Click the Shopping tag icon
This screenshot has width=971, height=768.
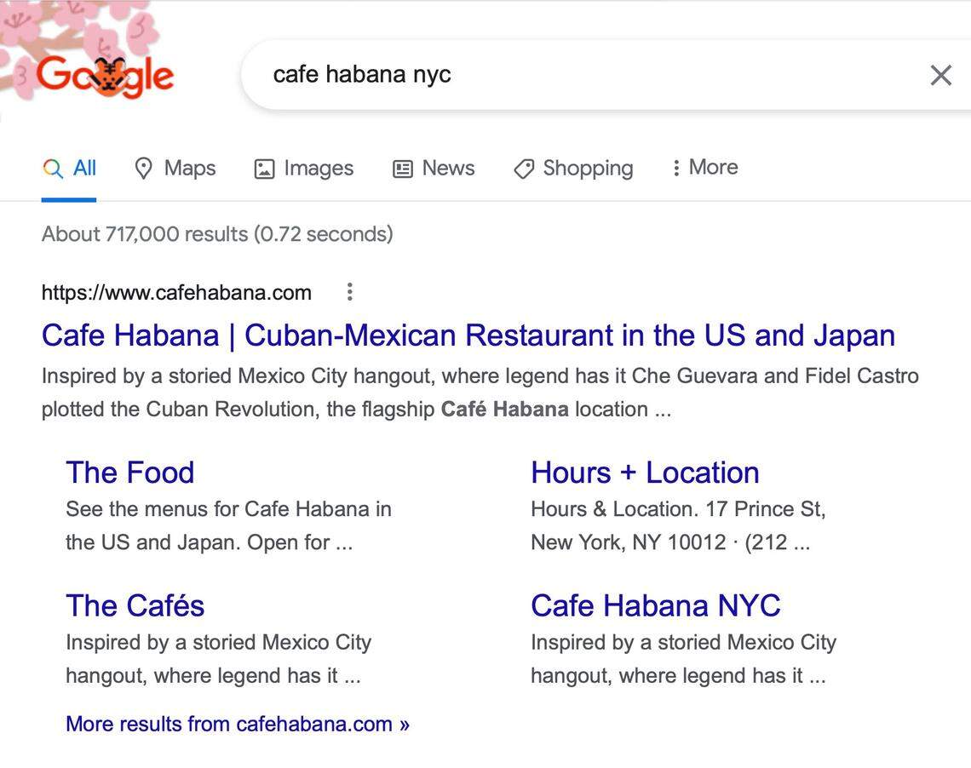tap(523, 169)
